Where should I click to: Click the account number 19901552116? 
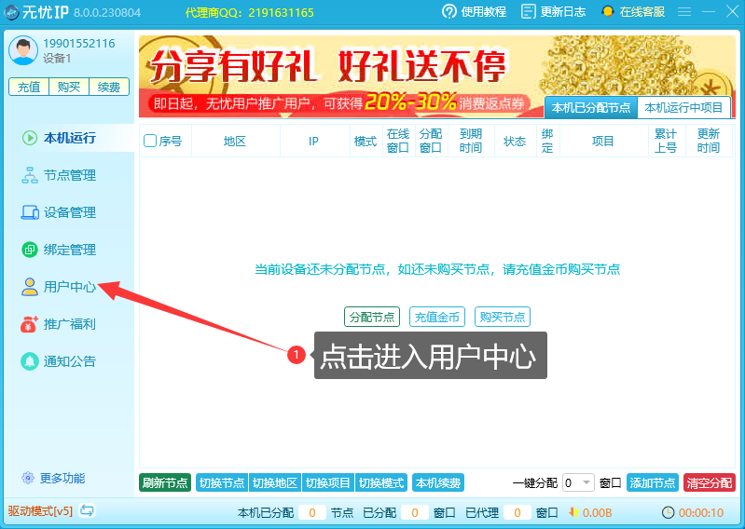coord(79,44)
